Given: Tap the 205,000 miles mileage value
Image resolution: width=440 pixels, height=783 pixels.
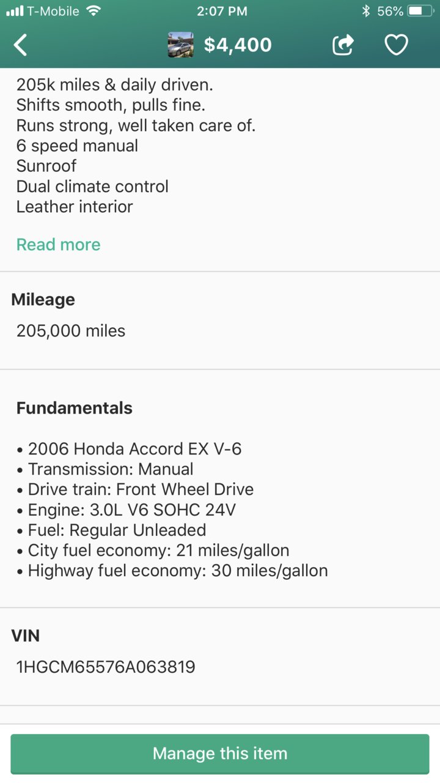Looking at the screenshot, I should coord(71,331).
